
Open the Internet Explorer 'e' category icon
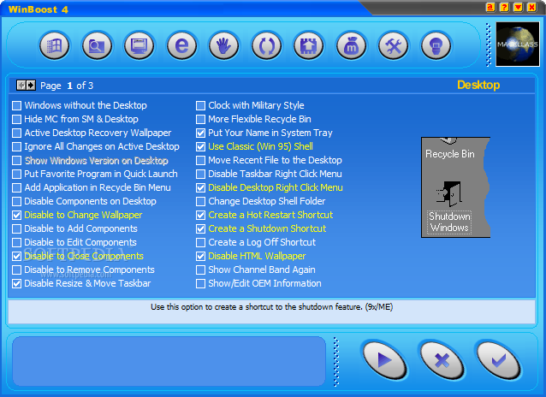tap(181, 45)
